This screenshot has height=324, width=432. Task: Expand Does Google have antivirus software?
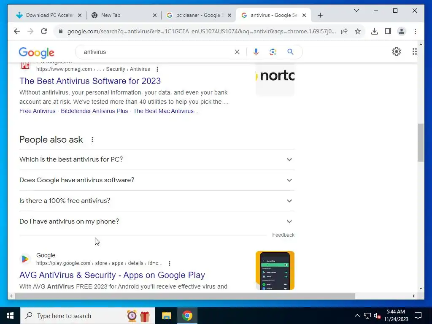157,180
